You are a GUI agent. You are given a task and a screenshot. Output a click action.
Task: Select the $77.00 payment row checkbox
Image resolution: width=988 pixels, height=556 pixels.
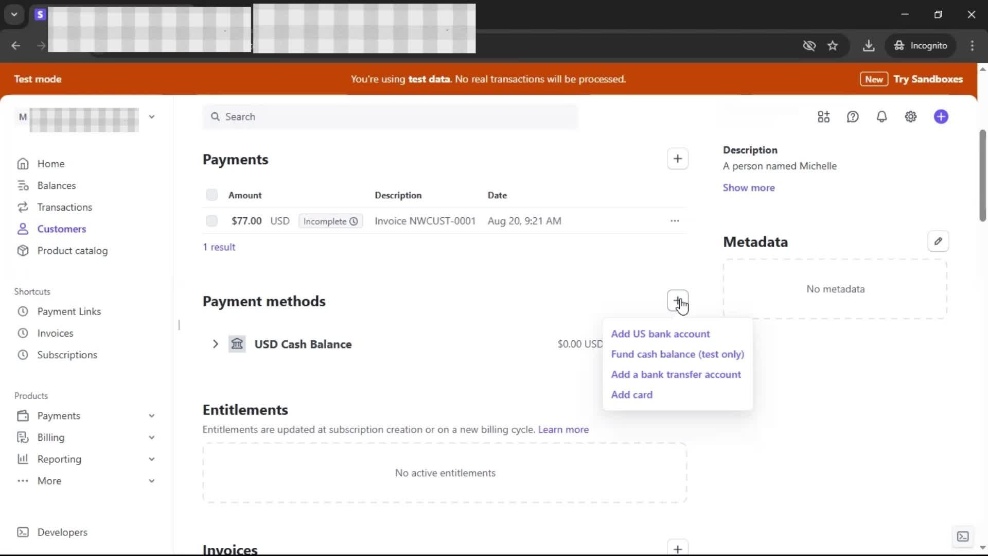tap(211, 221)
